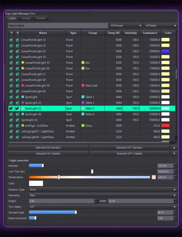Open the white Color swatch picker
182x237 pixels.
(x=36, y=183)
